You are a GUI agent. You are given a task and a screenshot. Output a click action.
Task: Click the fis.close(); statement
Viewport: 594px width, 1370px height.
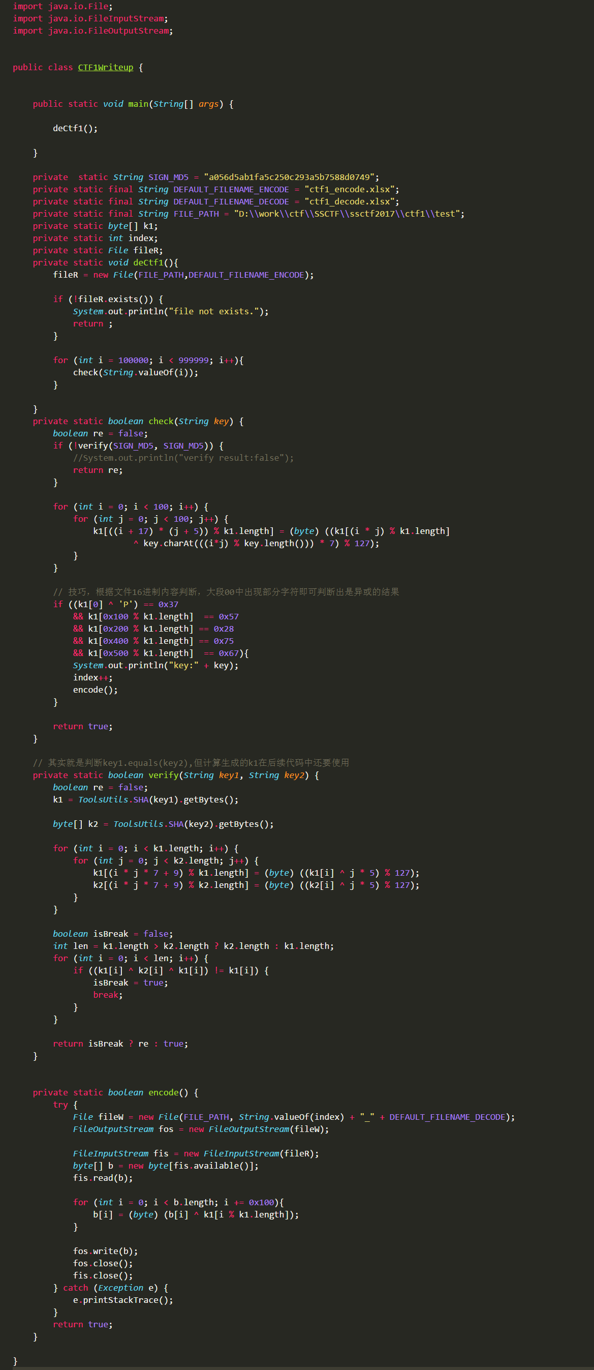point(103,1277)
